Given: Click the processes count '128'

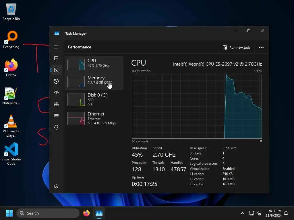Looking at the screenshot, I should [136, 170].
